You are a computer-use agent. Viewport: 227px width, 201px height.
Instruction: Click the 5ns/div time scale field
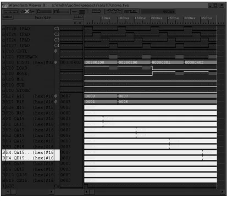(43, 18)
